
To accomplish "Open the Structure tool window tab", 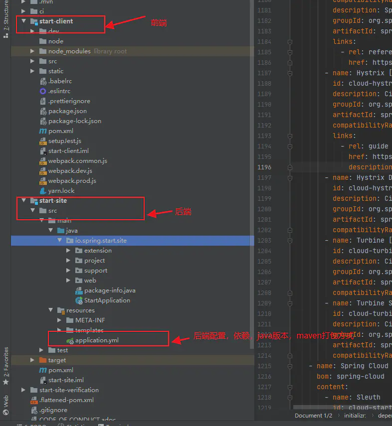I will tap(5, 19).
